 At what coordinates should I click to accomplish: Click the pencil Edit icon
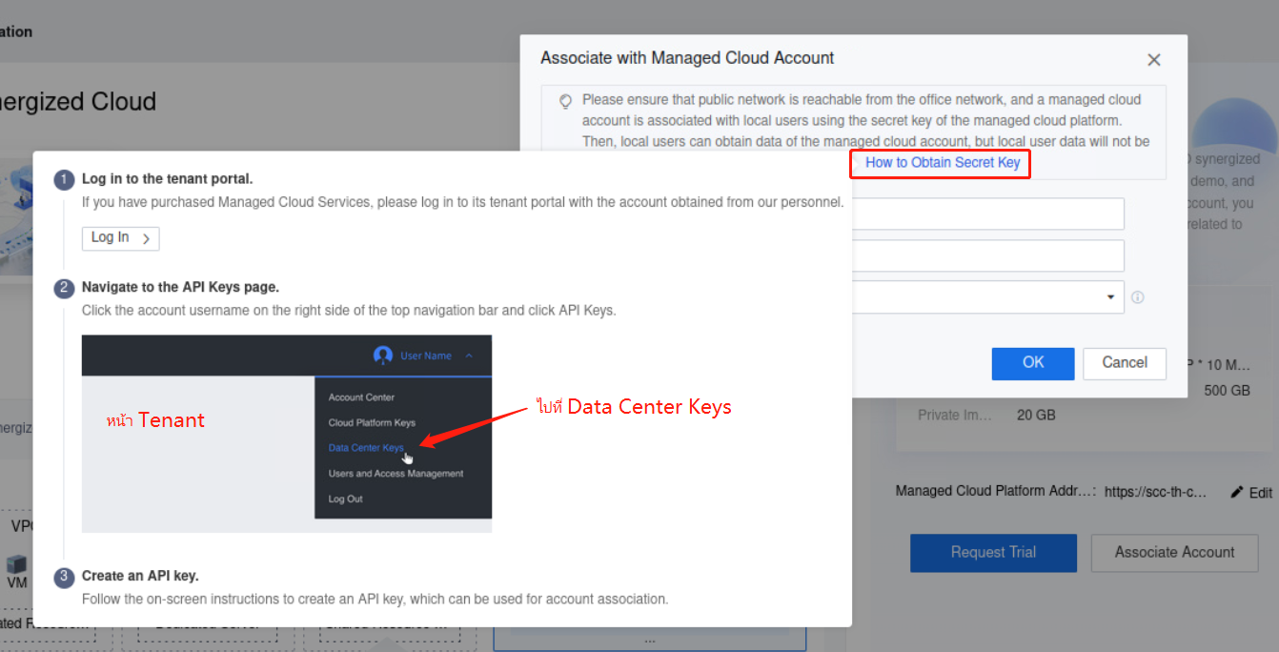click(1237, 492)
